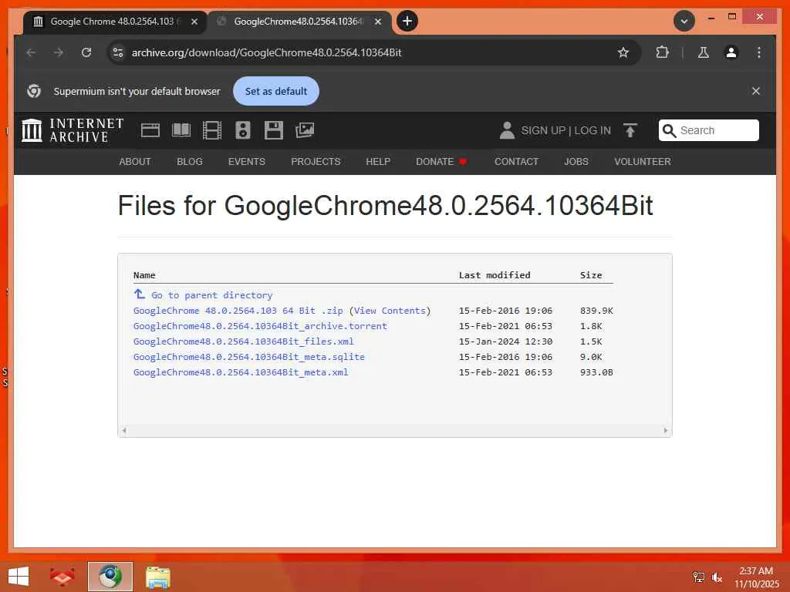Click the file list horizontal scrollbar
790x592 pixels.
[394, 430]
